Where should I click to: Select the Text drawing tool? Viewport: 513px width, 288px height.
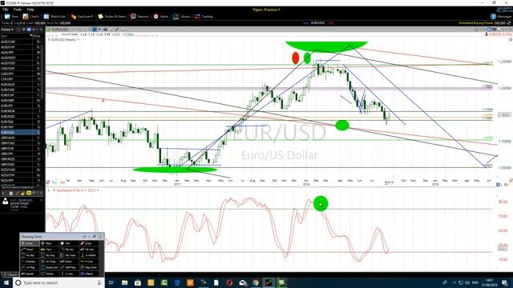50,250
